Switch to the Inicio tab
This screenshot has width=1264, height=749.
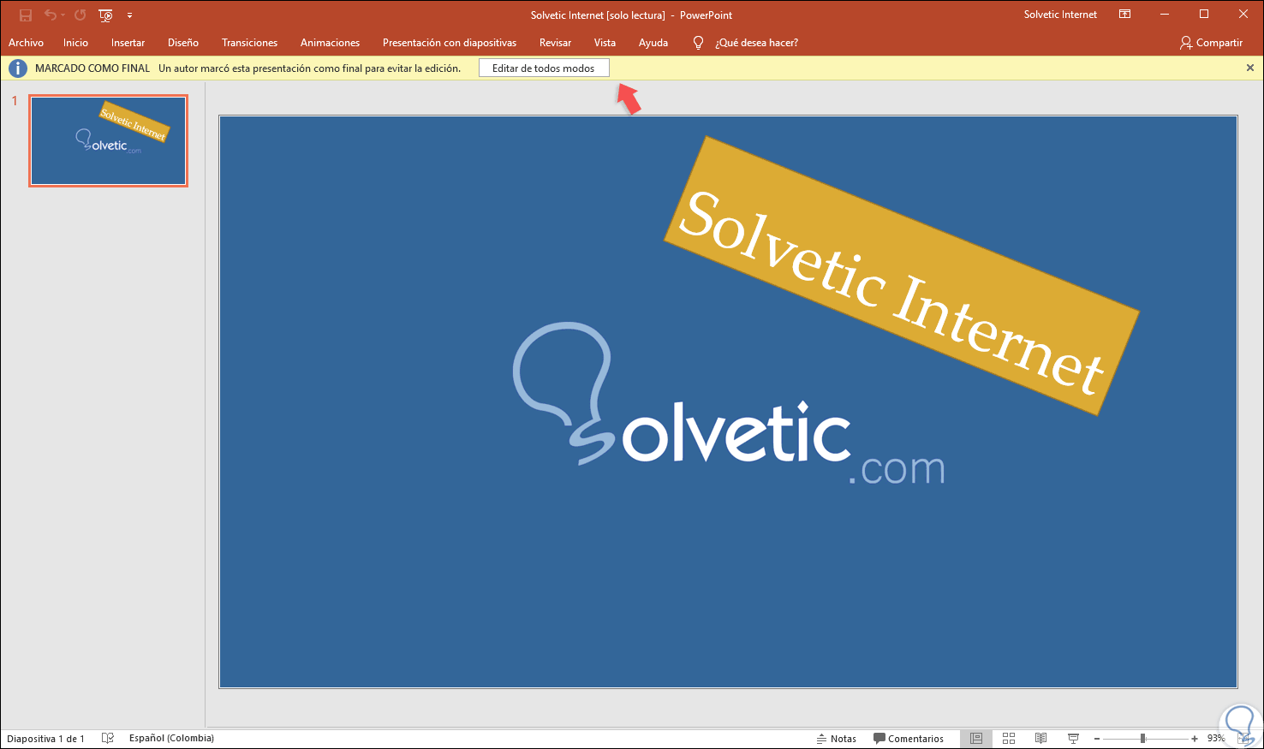75,43
